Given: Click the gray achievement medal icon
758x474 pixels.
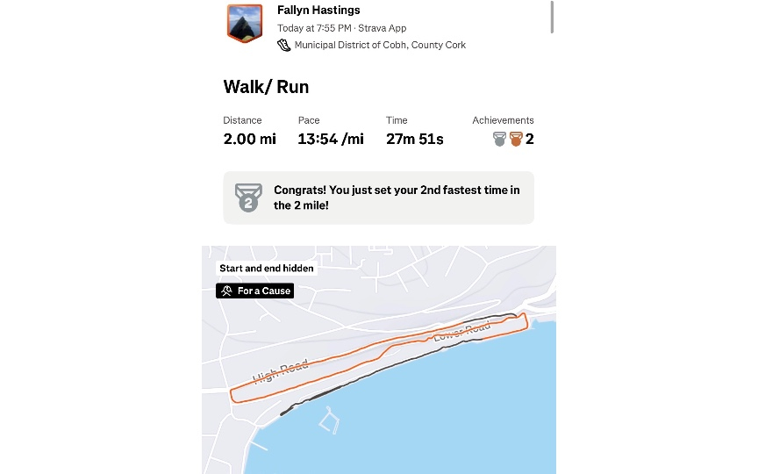Looking at the screenshot, I should pyautogui.click(x=500, y=139).
